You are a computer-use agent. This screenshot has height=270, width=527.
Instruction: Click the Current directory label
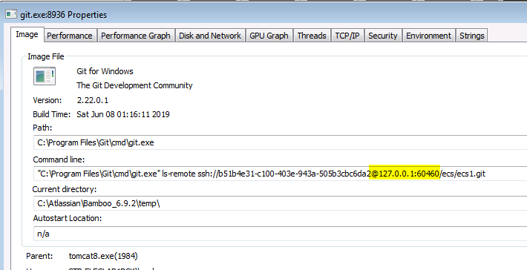[x=64, y=189]
